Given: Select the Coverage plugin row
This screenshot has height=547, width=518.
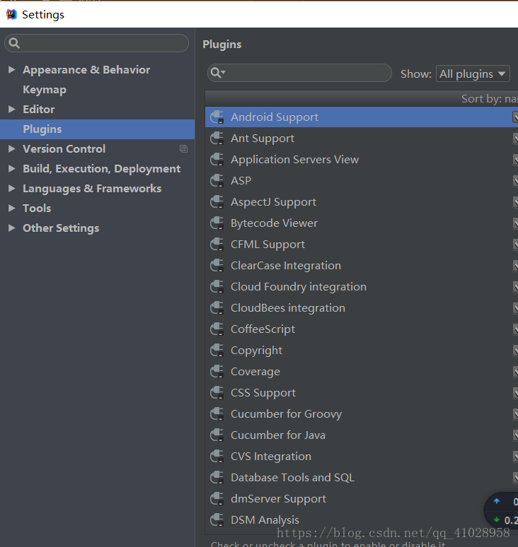Looking at the screenshot, I should pos(362,372).
